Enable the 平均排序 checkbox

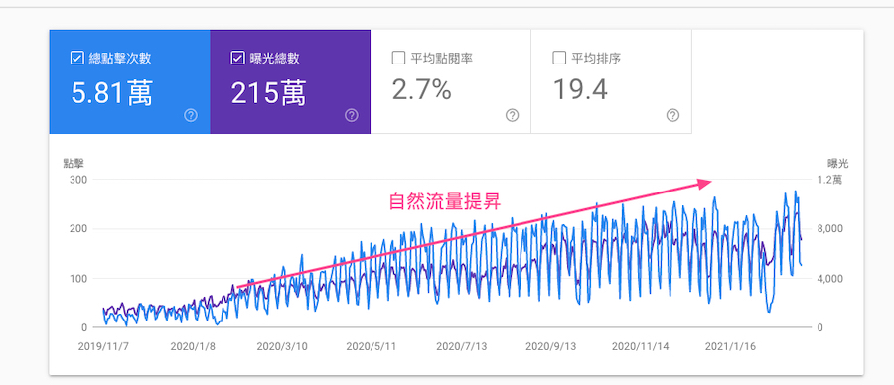(560, 59)
